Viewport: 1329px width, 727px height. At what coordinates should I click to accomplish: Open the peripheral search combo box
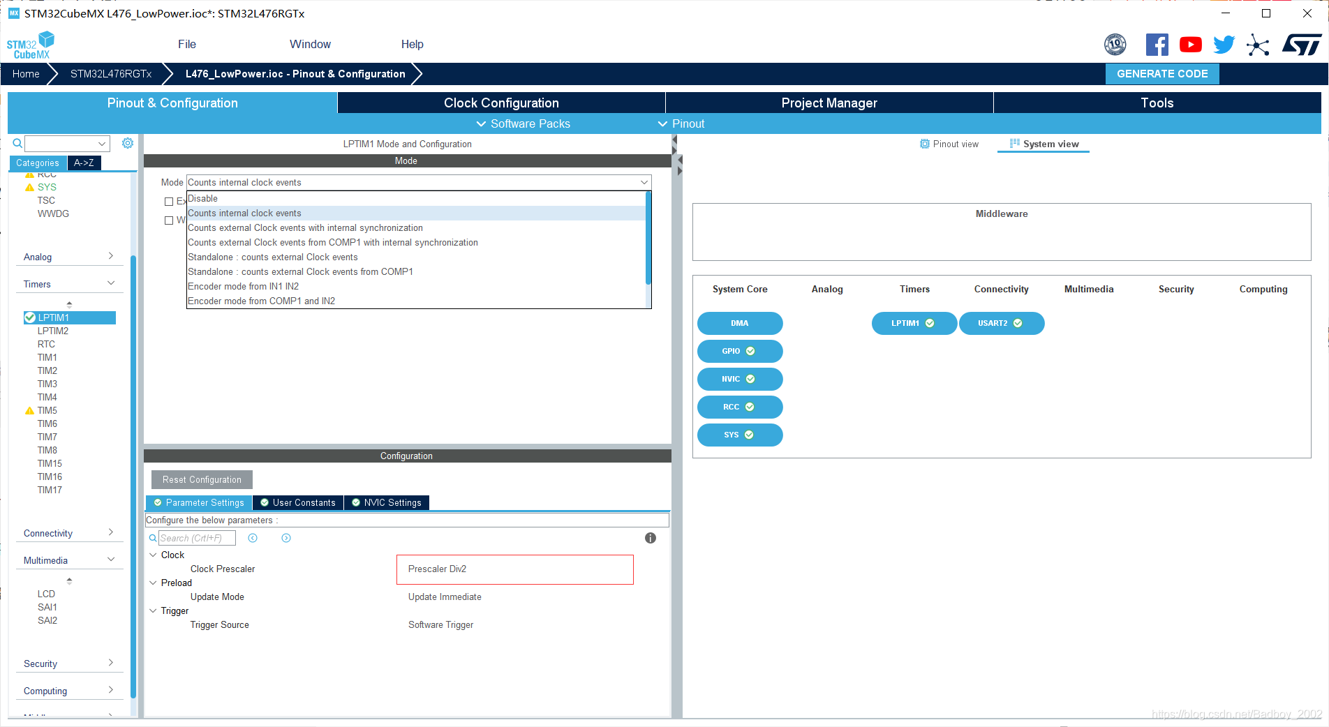click(67, 144)
